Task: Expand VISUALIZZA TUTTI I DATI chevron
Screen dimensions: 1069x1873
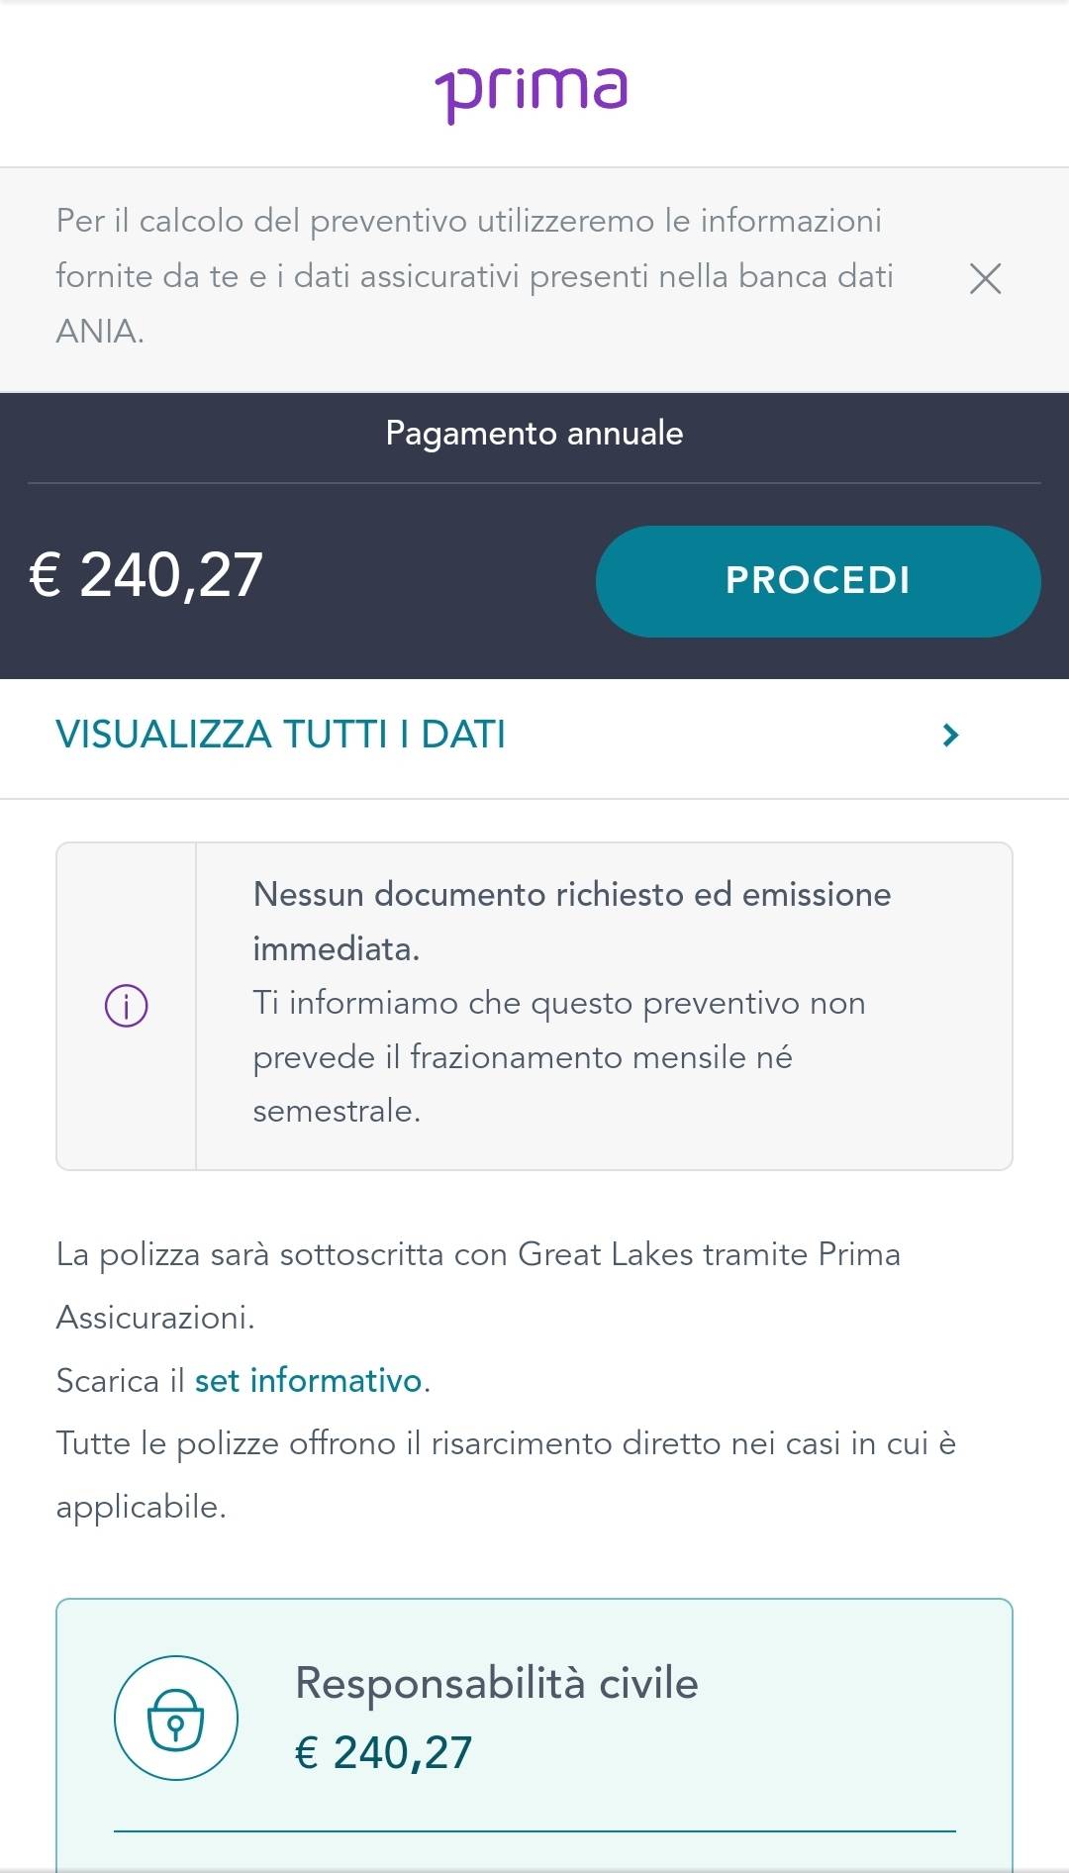Action: 950,735
